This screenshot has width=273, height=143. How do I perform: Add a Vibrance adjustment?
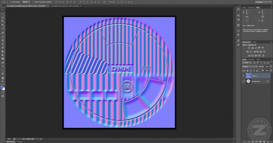(263, 48)
